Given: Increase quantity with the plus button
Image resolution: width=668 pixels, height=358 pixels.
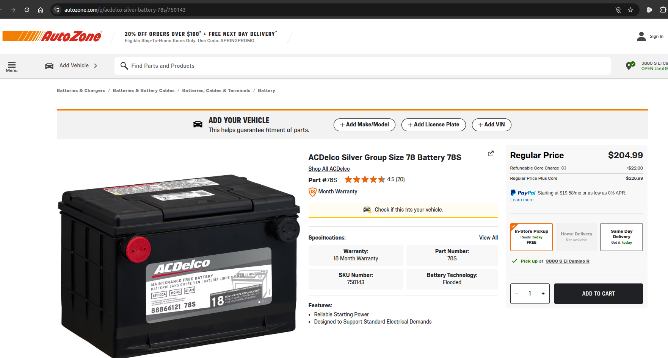Looking at the screenshot, I should pos(543,294).
